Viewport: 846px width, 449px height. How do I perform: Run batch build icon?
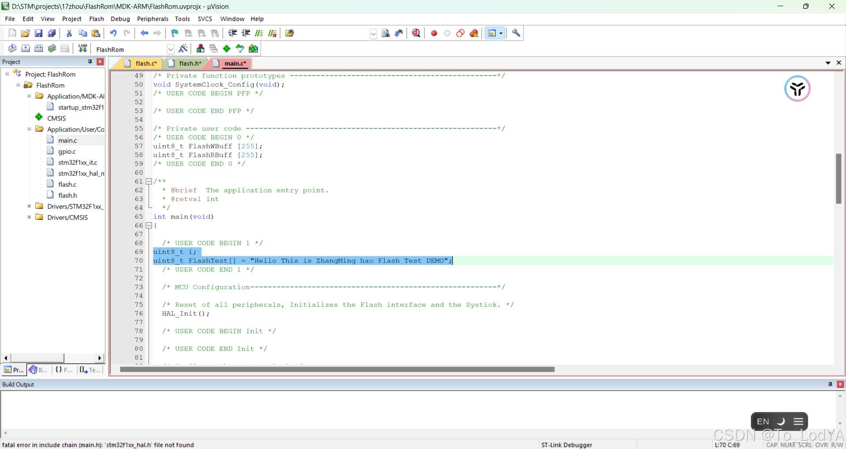(x=52, y=48)
